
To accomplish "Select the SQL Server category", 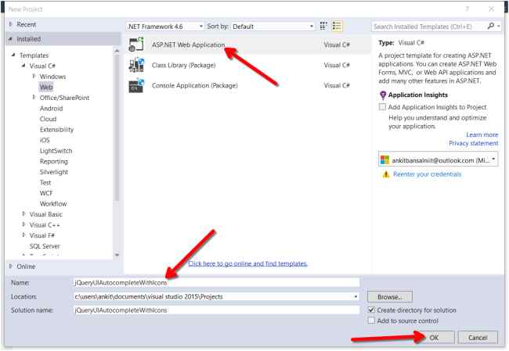I will [x=45, y=246].
